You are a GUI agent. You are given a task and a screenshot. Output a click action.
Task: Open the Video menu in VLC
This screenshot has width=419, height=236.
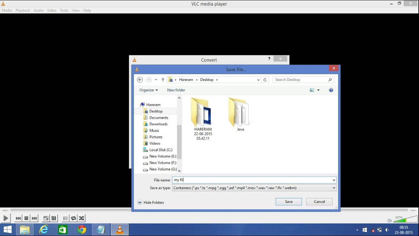click(51, 10)
